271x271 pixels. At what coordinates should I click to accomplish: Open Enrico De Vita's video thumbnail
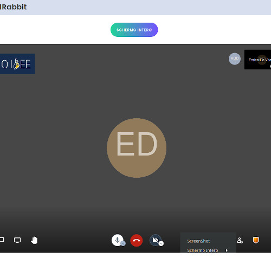point(257,60)
